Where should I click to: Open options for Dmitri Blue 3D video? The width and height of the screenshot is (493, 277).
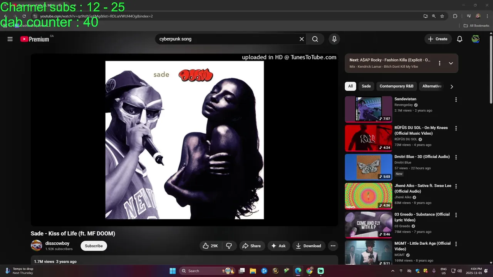456,157
